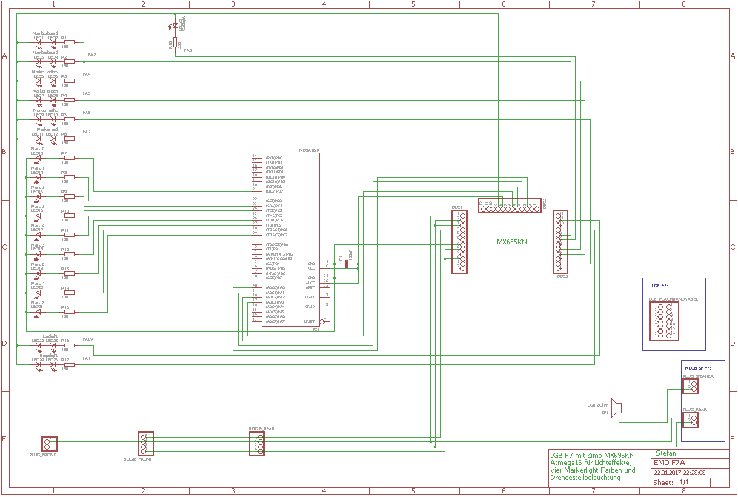Click the 'Bogielight' label
The height and width of the screenshot is (497, 738).
click(x=49, y=356)
